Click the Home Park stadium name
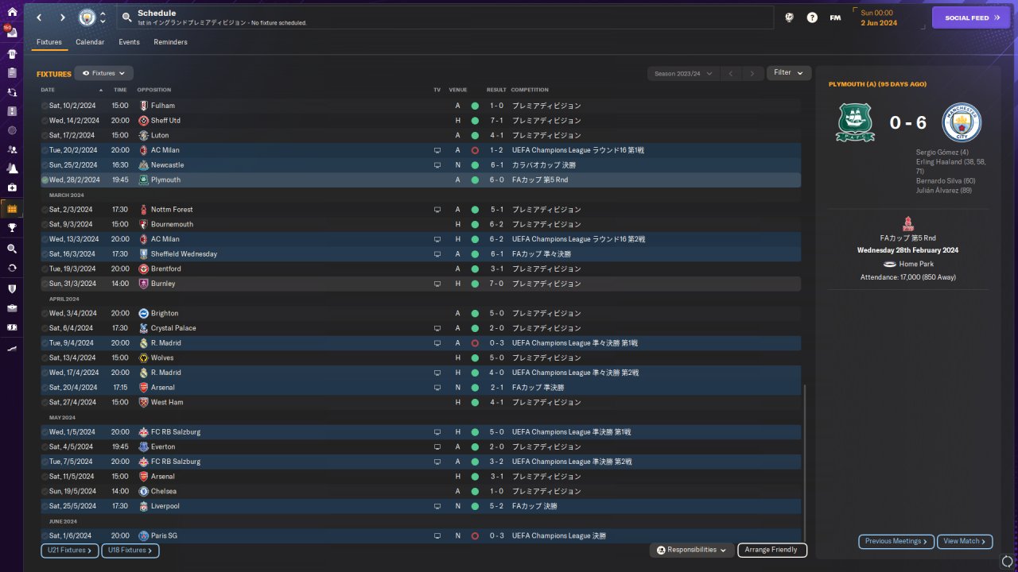This screenshot has height=572, width=1018. point(917,264)
